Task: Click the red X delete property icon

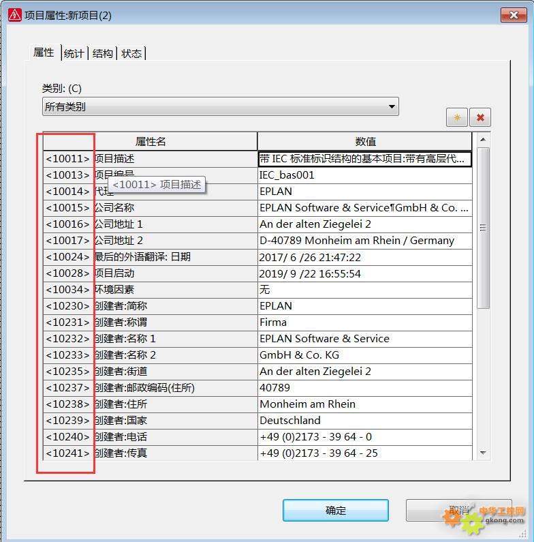Action: 480,117
